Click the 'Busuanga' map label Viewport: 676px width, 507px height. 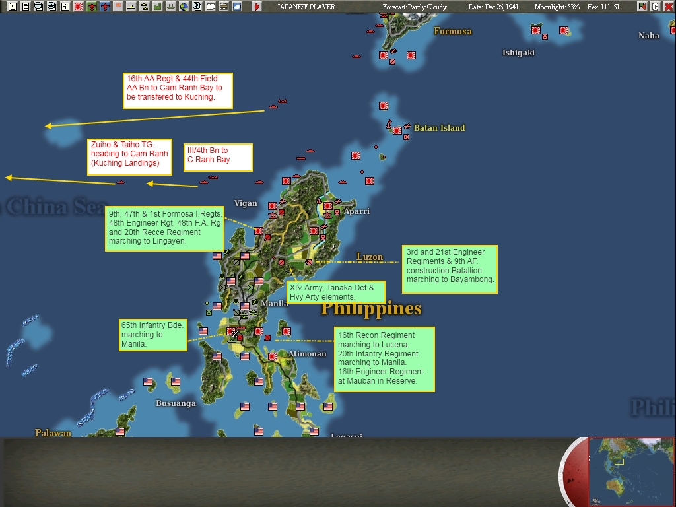coord(176,403)
